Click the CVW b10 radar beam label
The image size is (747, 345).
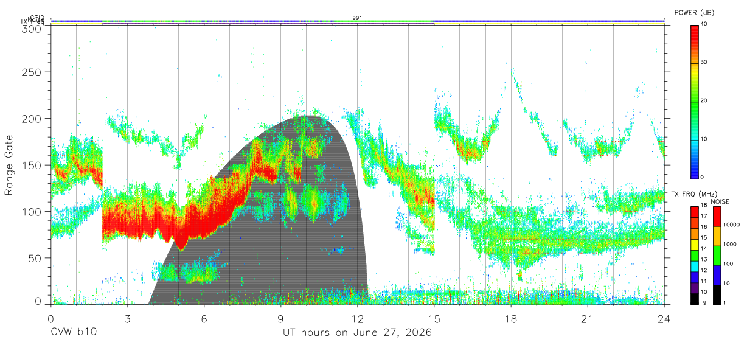coord(73,333)
